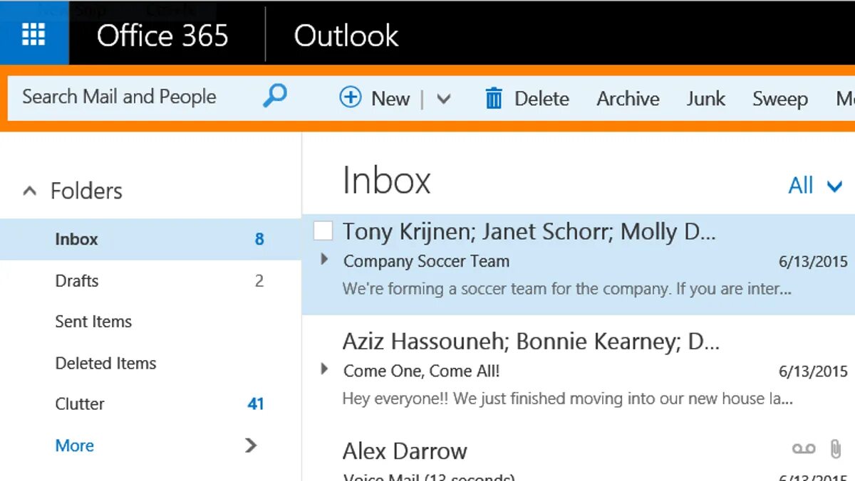Click the Outlook app title

(x=346, y=35)
